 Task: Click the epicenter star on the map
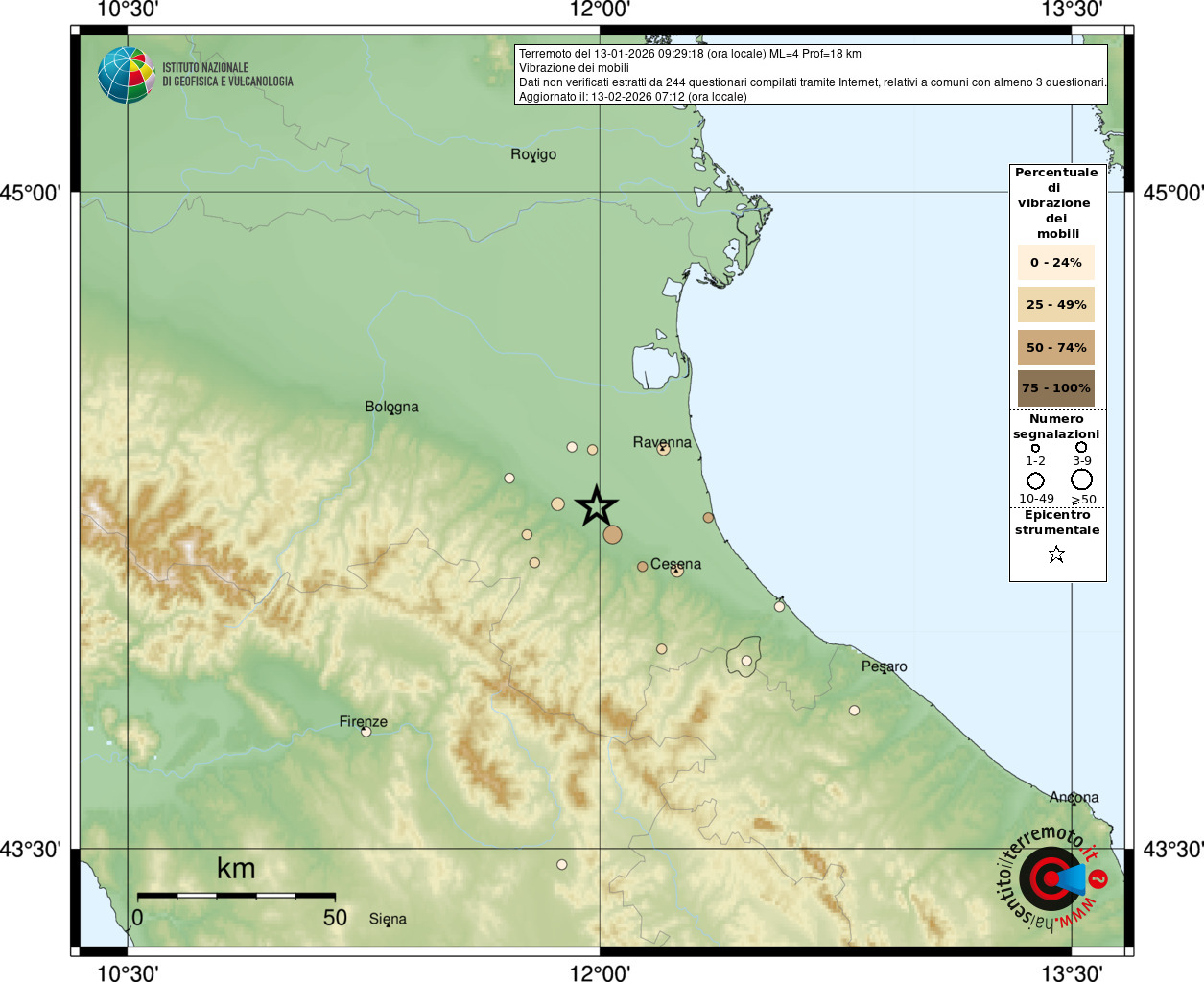597,505
